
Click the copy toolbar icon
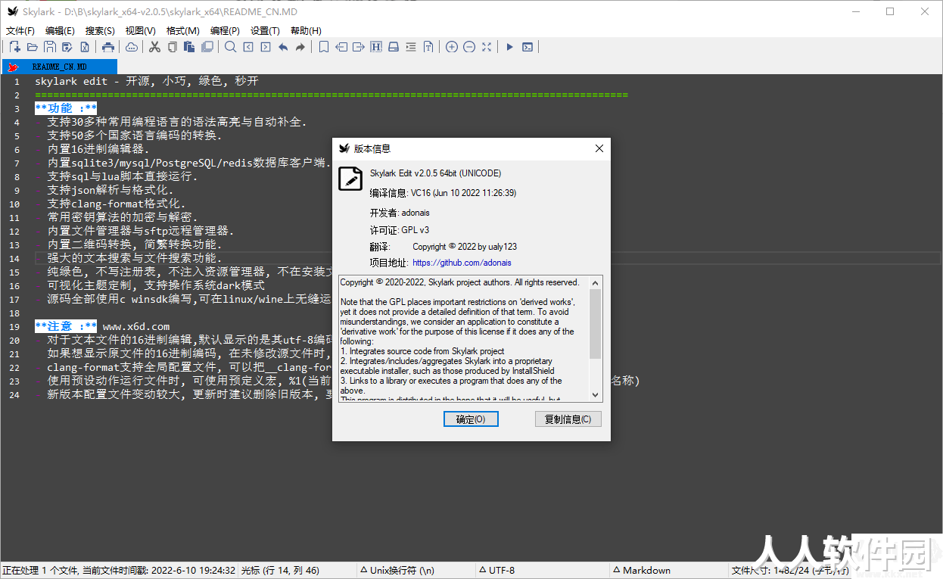[173, 47]
